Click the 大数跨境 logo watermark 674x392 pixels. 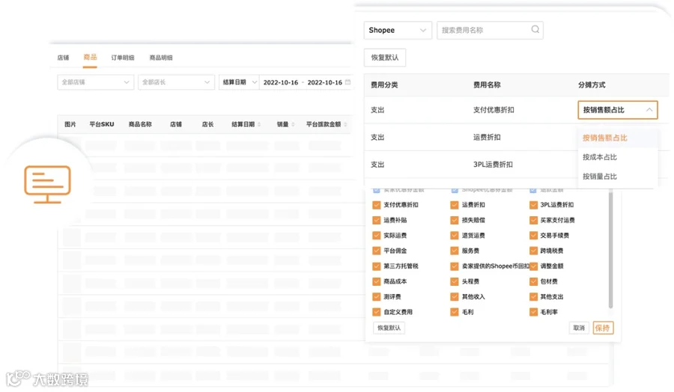point(47,379)
